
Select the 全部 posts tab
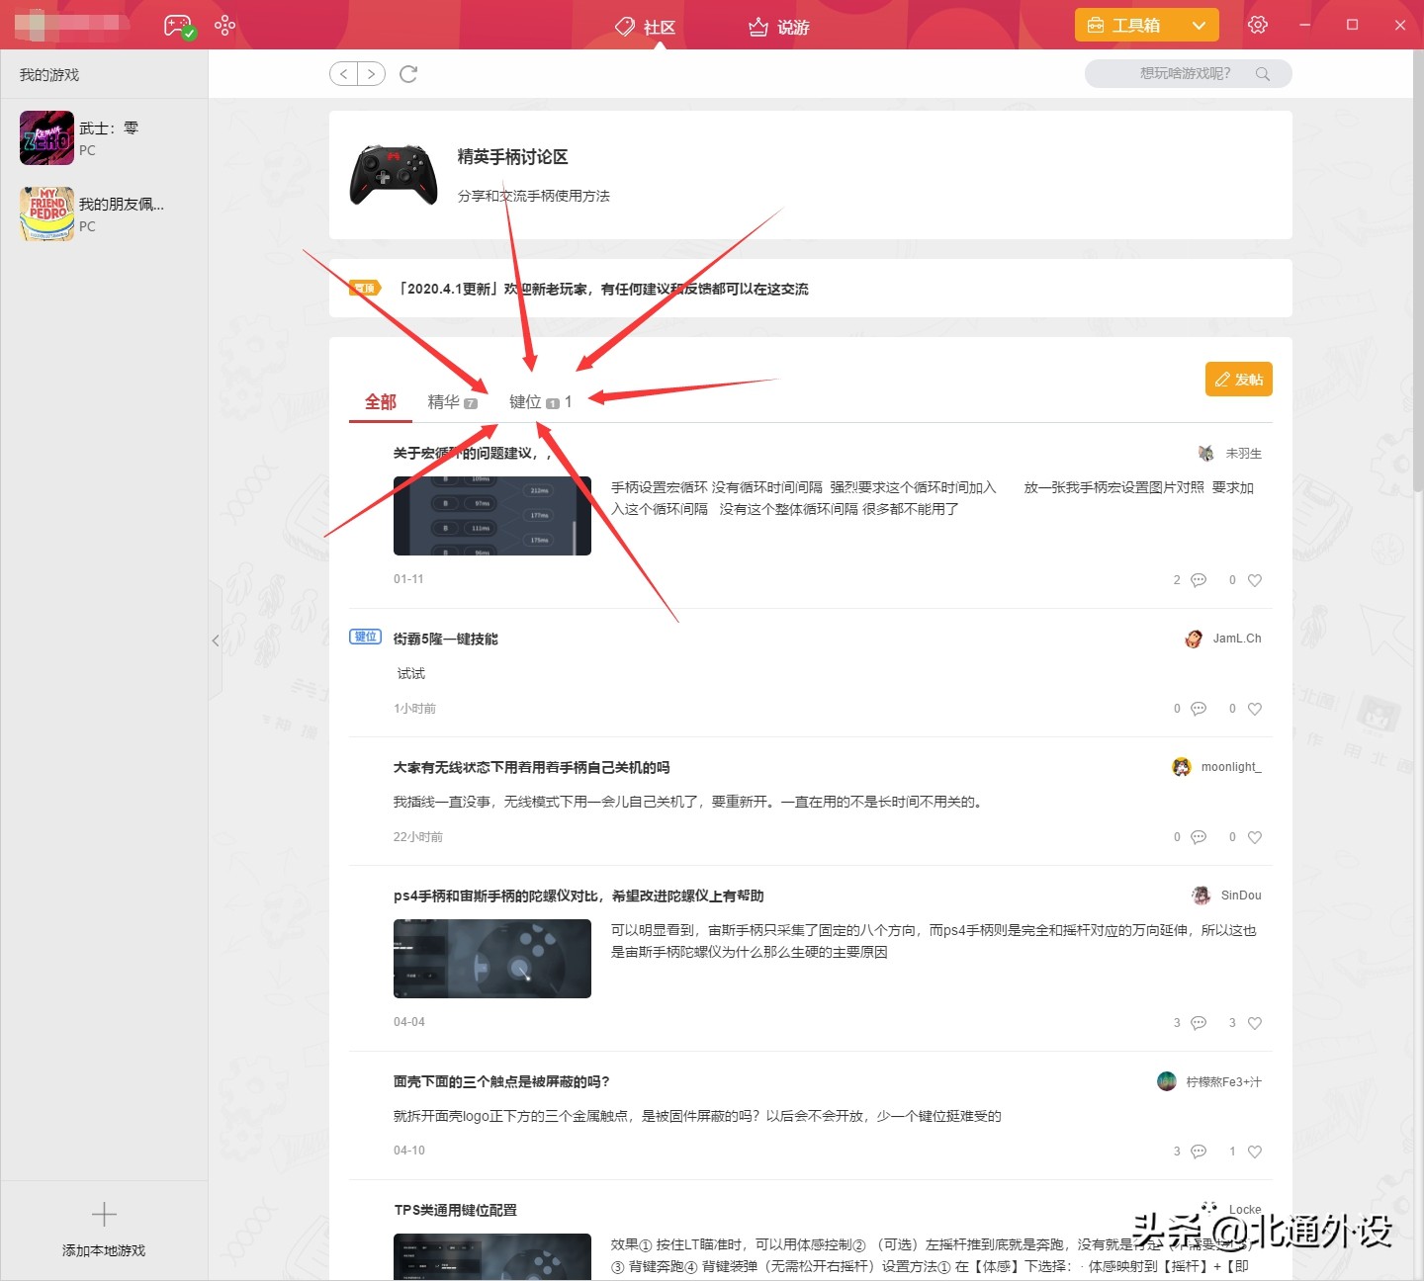[x=381, y=401]
